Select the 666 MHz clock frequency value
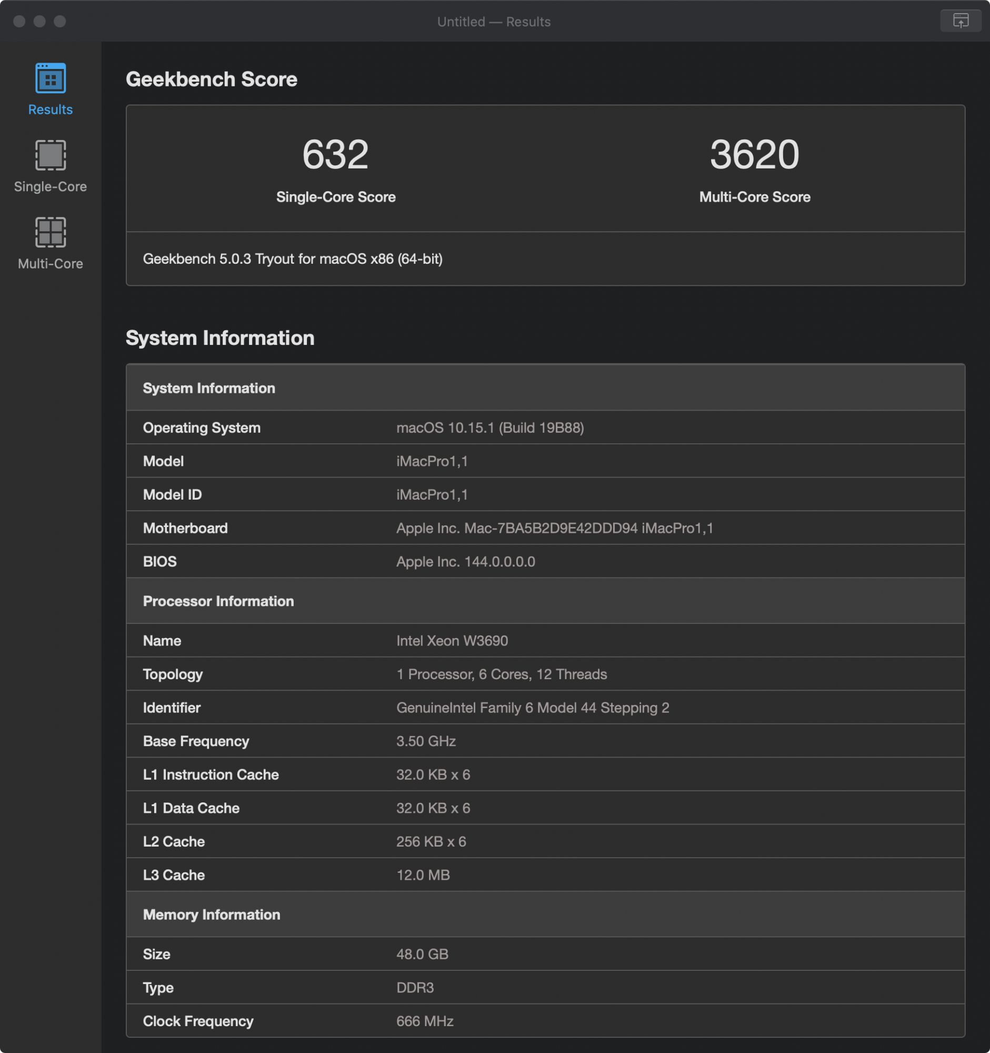The height and width of the screenshot is (1053, 990). (425, 1021)
